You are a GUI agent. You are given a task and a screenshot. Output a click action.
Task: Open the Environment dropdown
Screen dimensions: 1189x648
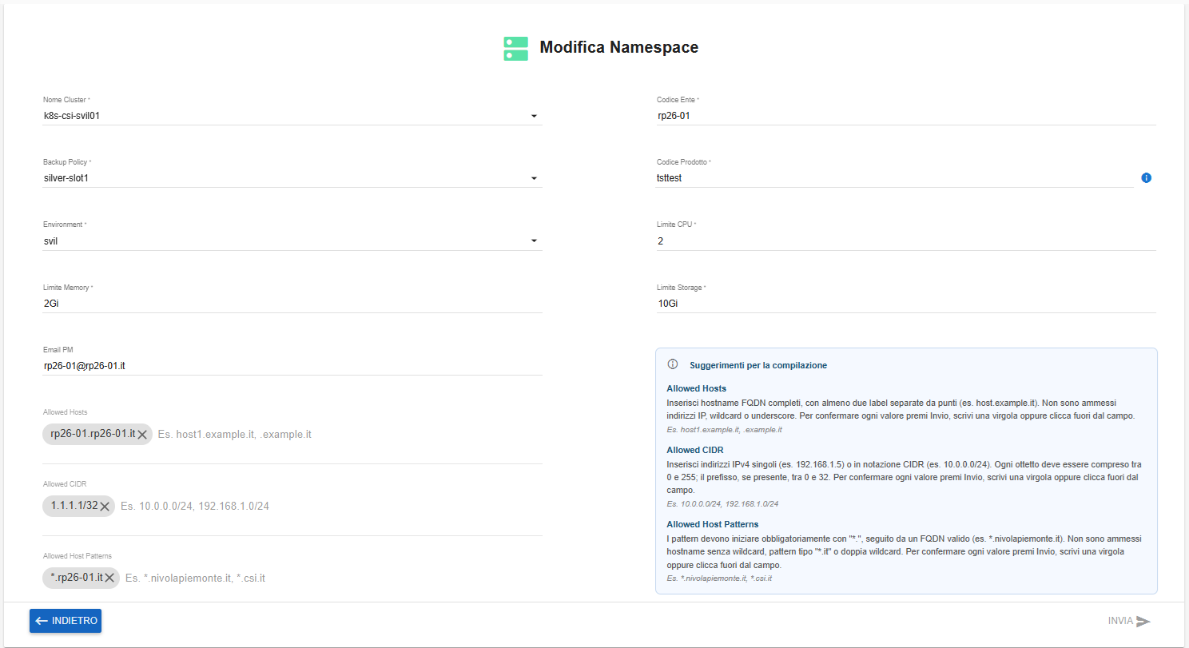[292, 241]
